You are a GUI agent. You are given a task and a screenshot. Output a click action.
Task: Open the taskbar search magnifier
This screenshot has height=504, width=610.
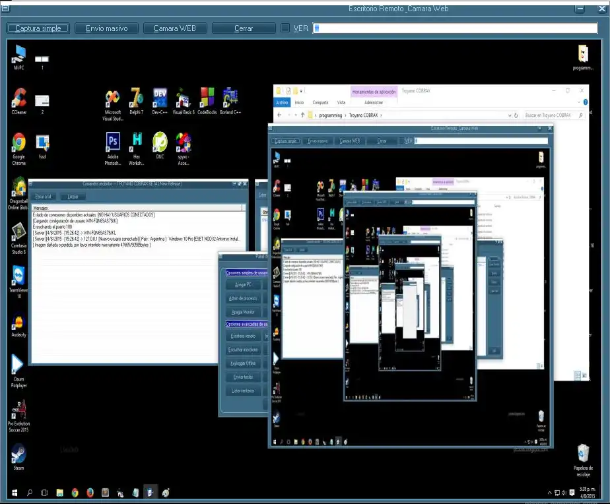[x=30, y=493]
